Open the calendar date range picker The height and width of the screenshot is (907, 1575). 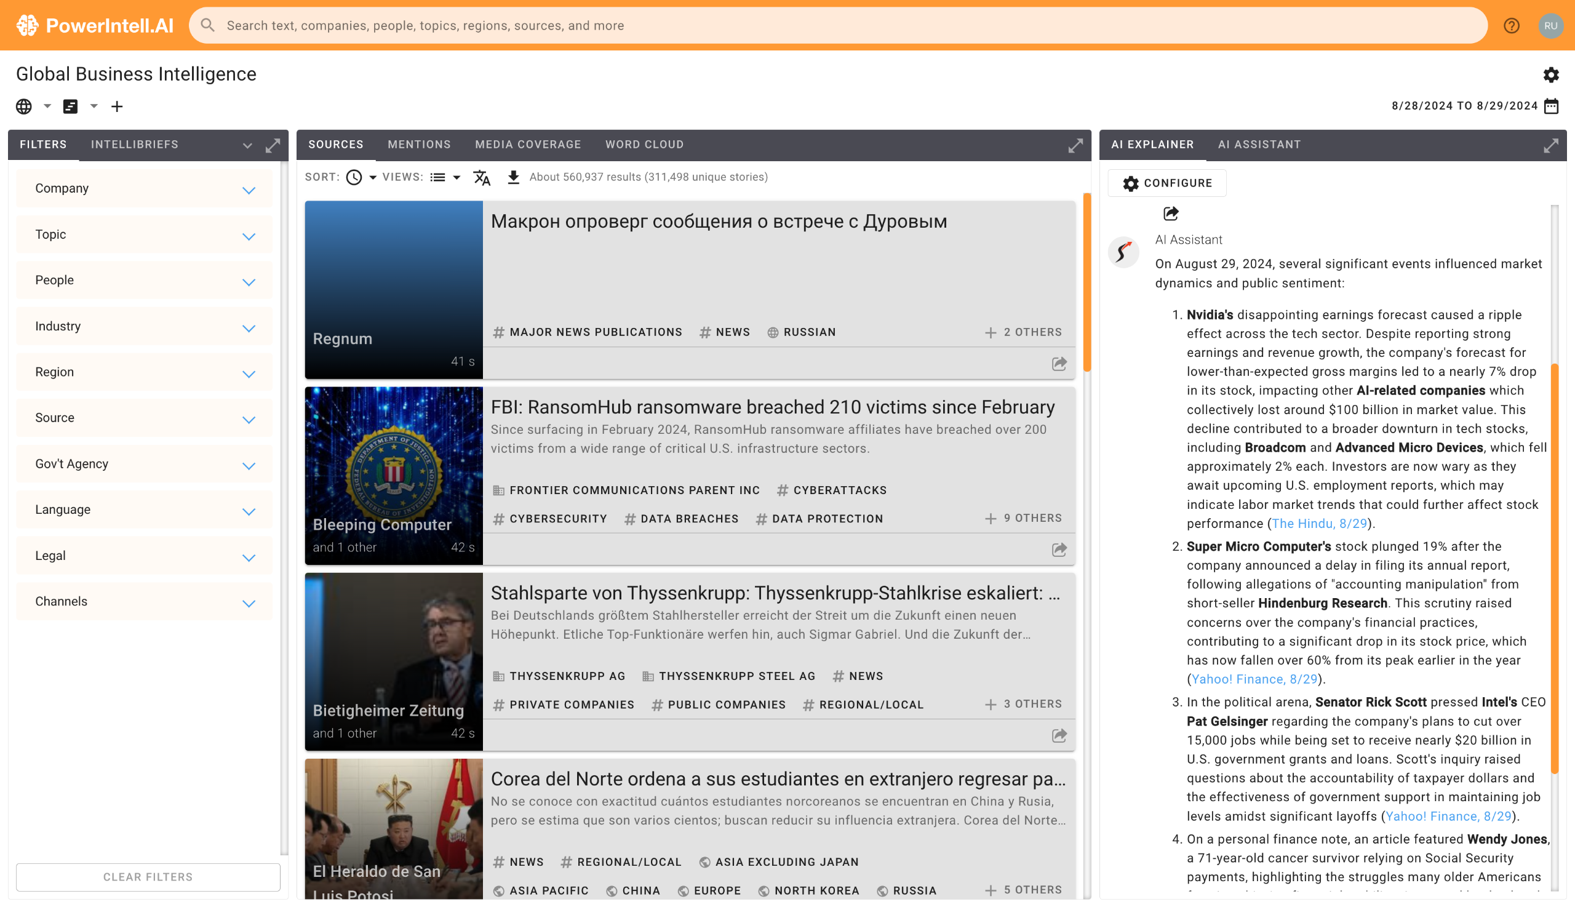pos(1551,106)
